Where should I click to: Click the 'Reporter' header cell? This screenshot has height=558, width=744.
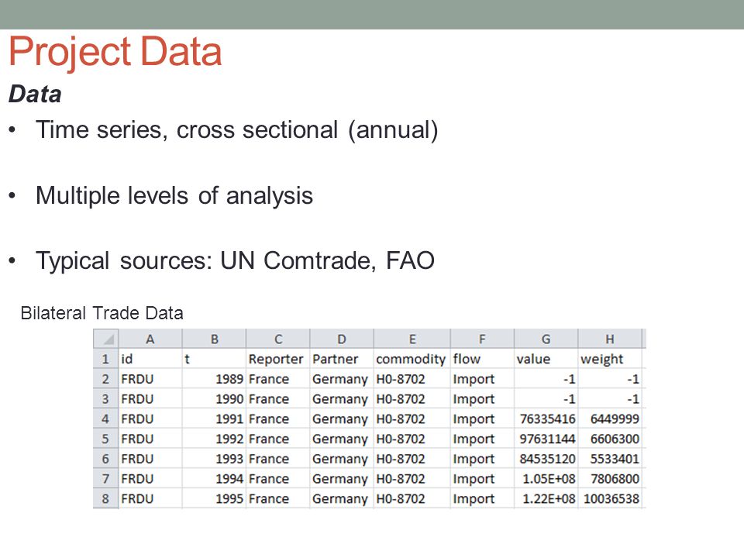coord(278,359)
